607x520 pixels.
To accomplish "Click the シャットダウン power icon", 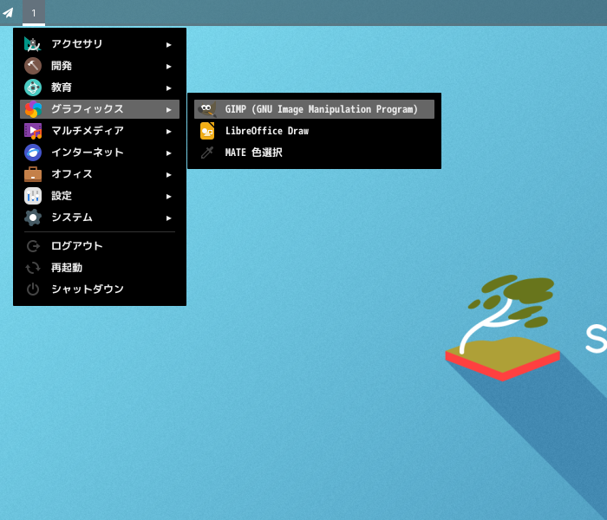I will point(33,289).
